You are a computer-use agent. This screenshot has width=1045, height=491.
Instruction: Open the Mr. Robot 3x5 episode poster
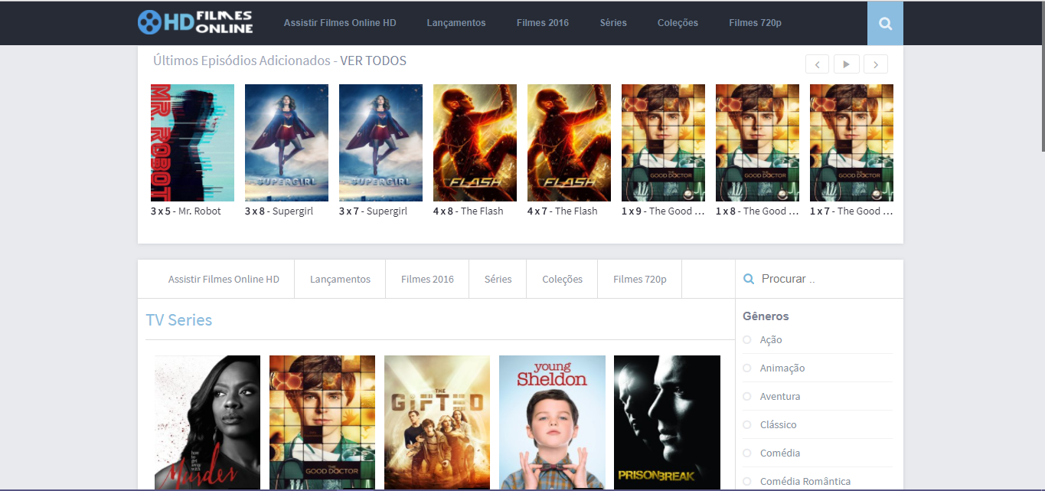point(192,142)
